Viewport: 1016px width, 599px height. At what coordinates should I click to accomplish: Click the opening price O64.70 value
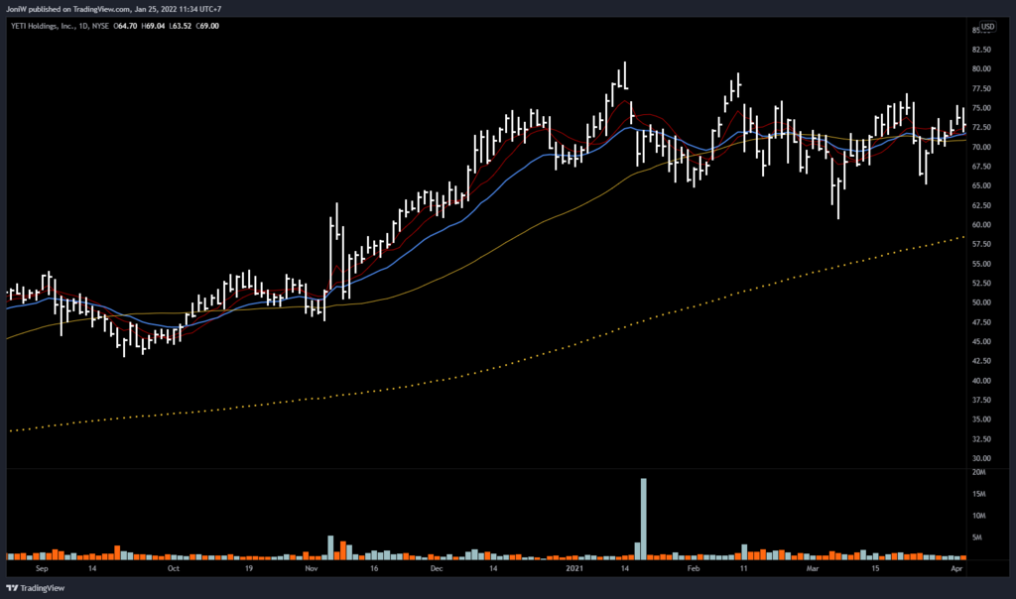tap(123, 26)
